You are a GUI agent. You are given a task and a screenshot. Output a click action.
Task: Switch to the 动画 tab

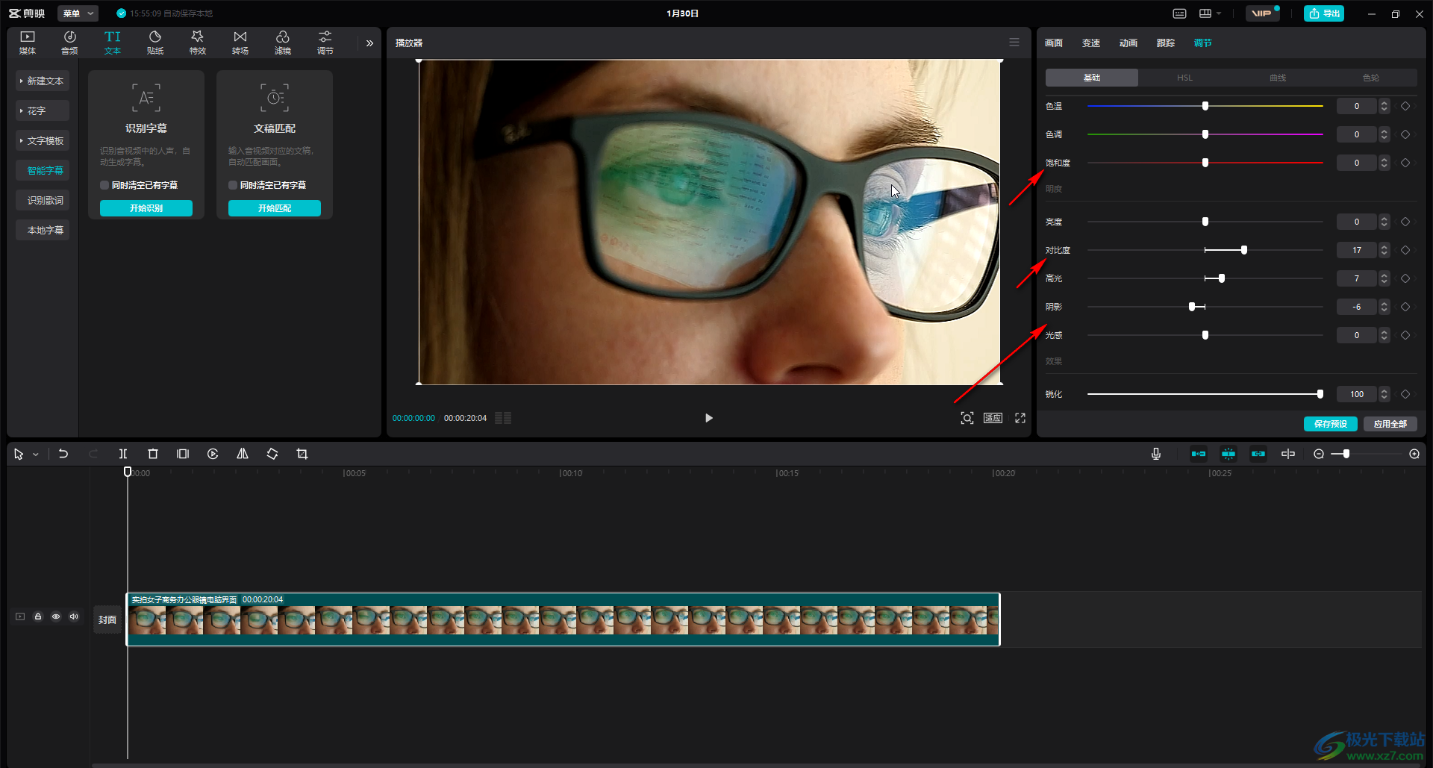pyautogui.click(x=1128, y=43)
